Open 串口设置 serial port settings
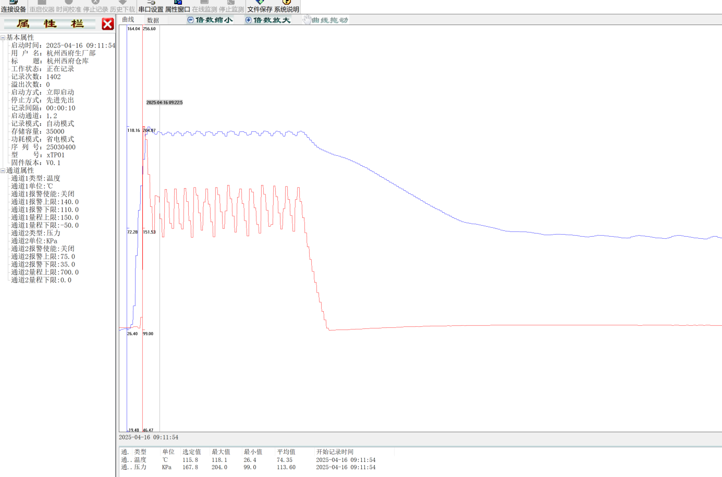This screenshot has width=722, height=477. click(x=151, y=7)
